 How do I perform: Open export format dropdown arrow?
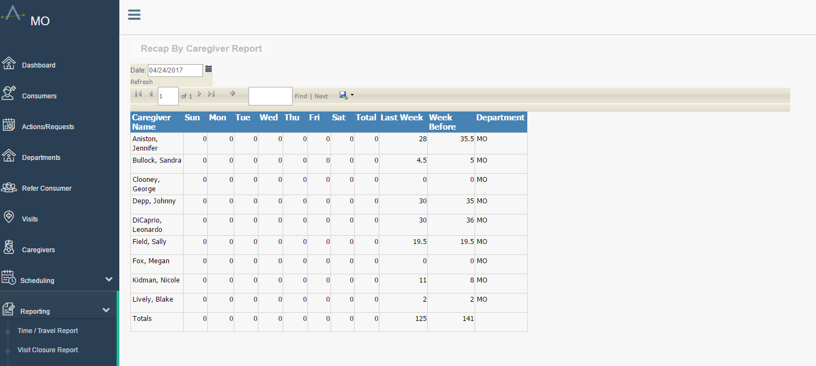click(x=352, y=95)
